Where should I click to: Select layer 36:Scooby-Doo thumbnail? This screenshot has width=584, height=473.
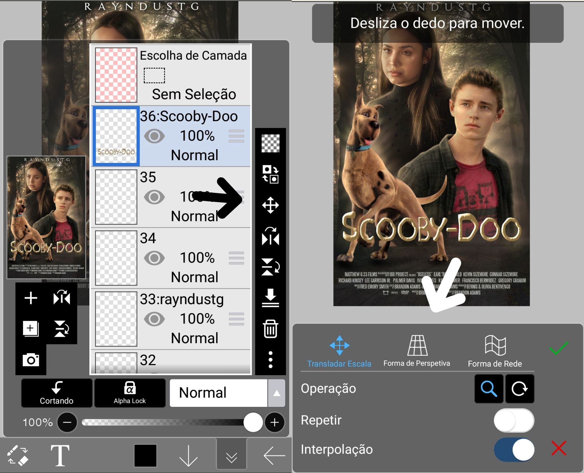116,136
